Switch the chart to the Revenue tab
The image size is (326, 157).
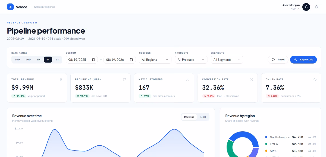(x=189, y=117)
